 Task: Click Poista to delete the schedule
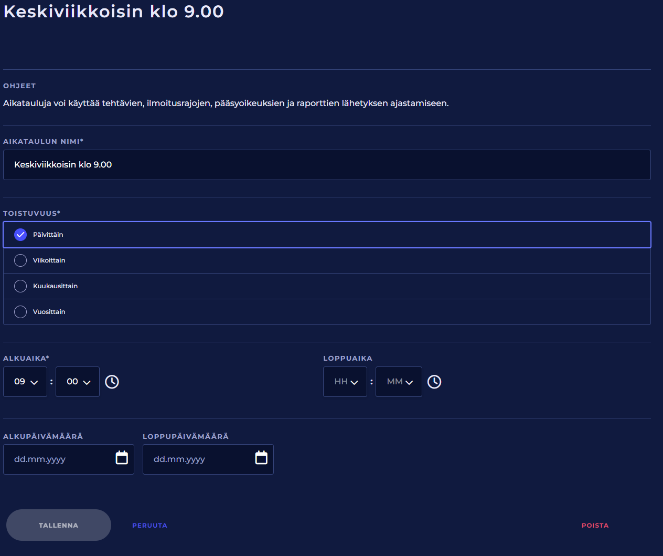point(595,526)
